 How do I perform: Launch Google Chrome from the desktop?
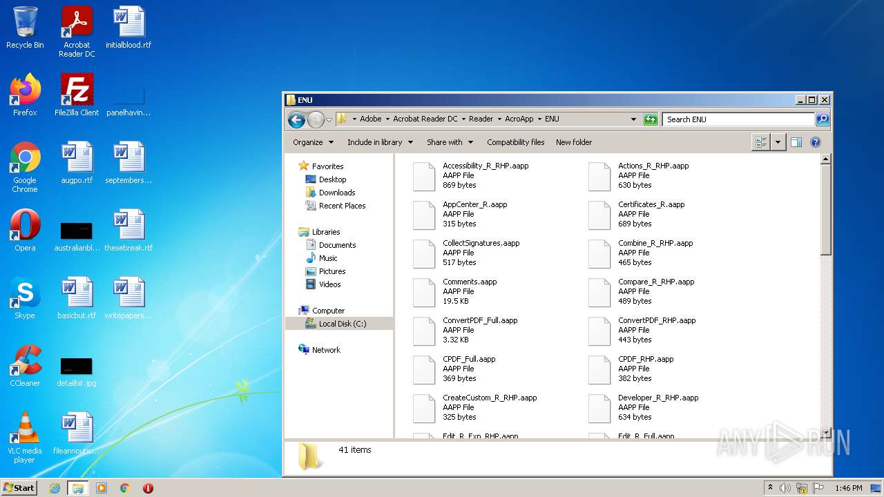25,167
